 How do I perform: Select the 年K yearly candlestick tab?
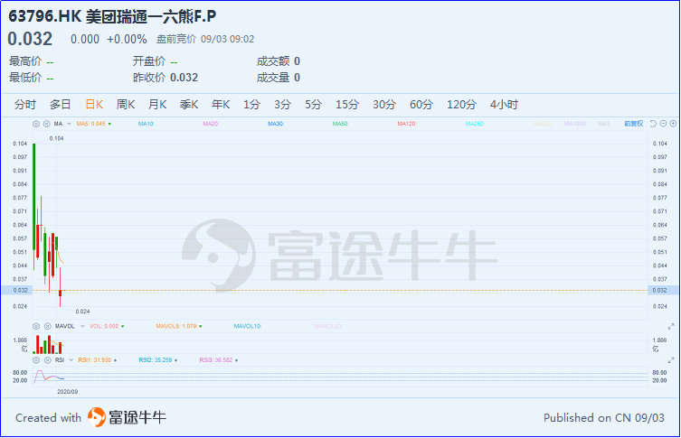(221, 105)
